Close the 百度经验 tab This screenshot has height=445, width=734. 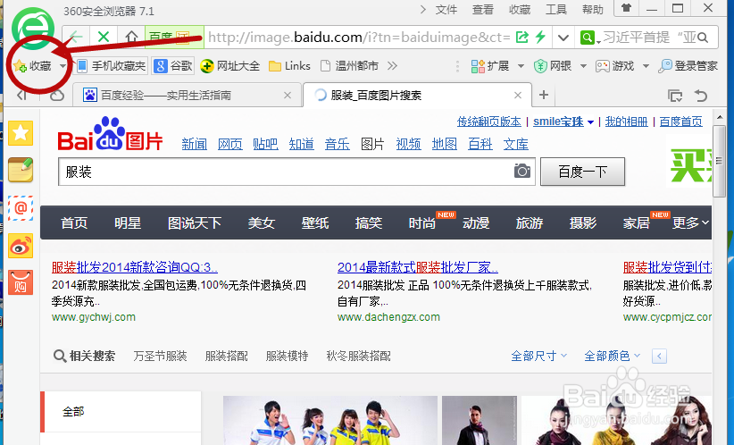(288, 96)
